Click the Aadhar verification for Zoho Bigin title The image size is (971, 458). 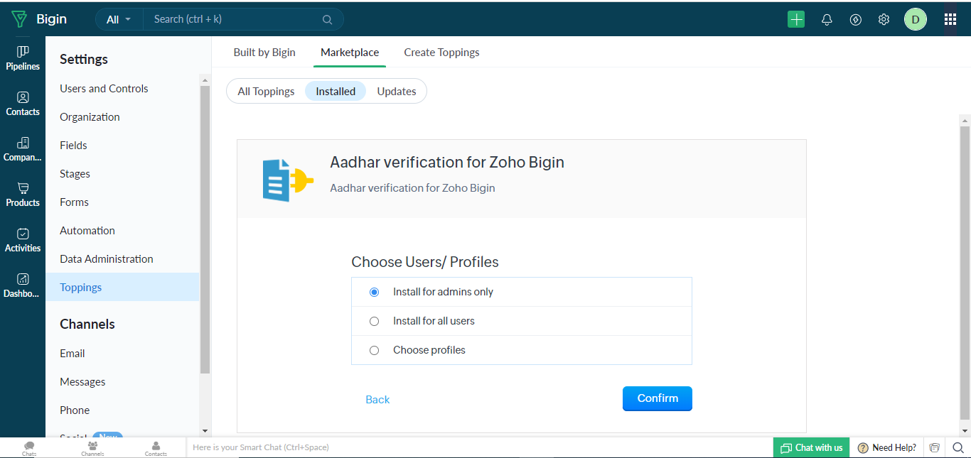[447, 163]
